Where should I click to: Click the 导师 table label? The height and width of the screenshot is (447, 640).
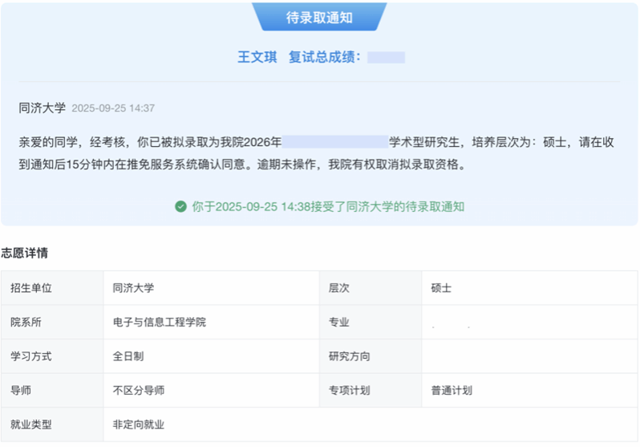(x=21, y=391)
